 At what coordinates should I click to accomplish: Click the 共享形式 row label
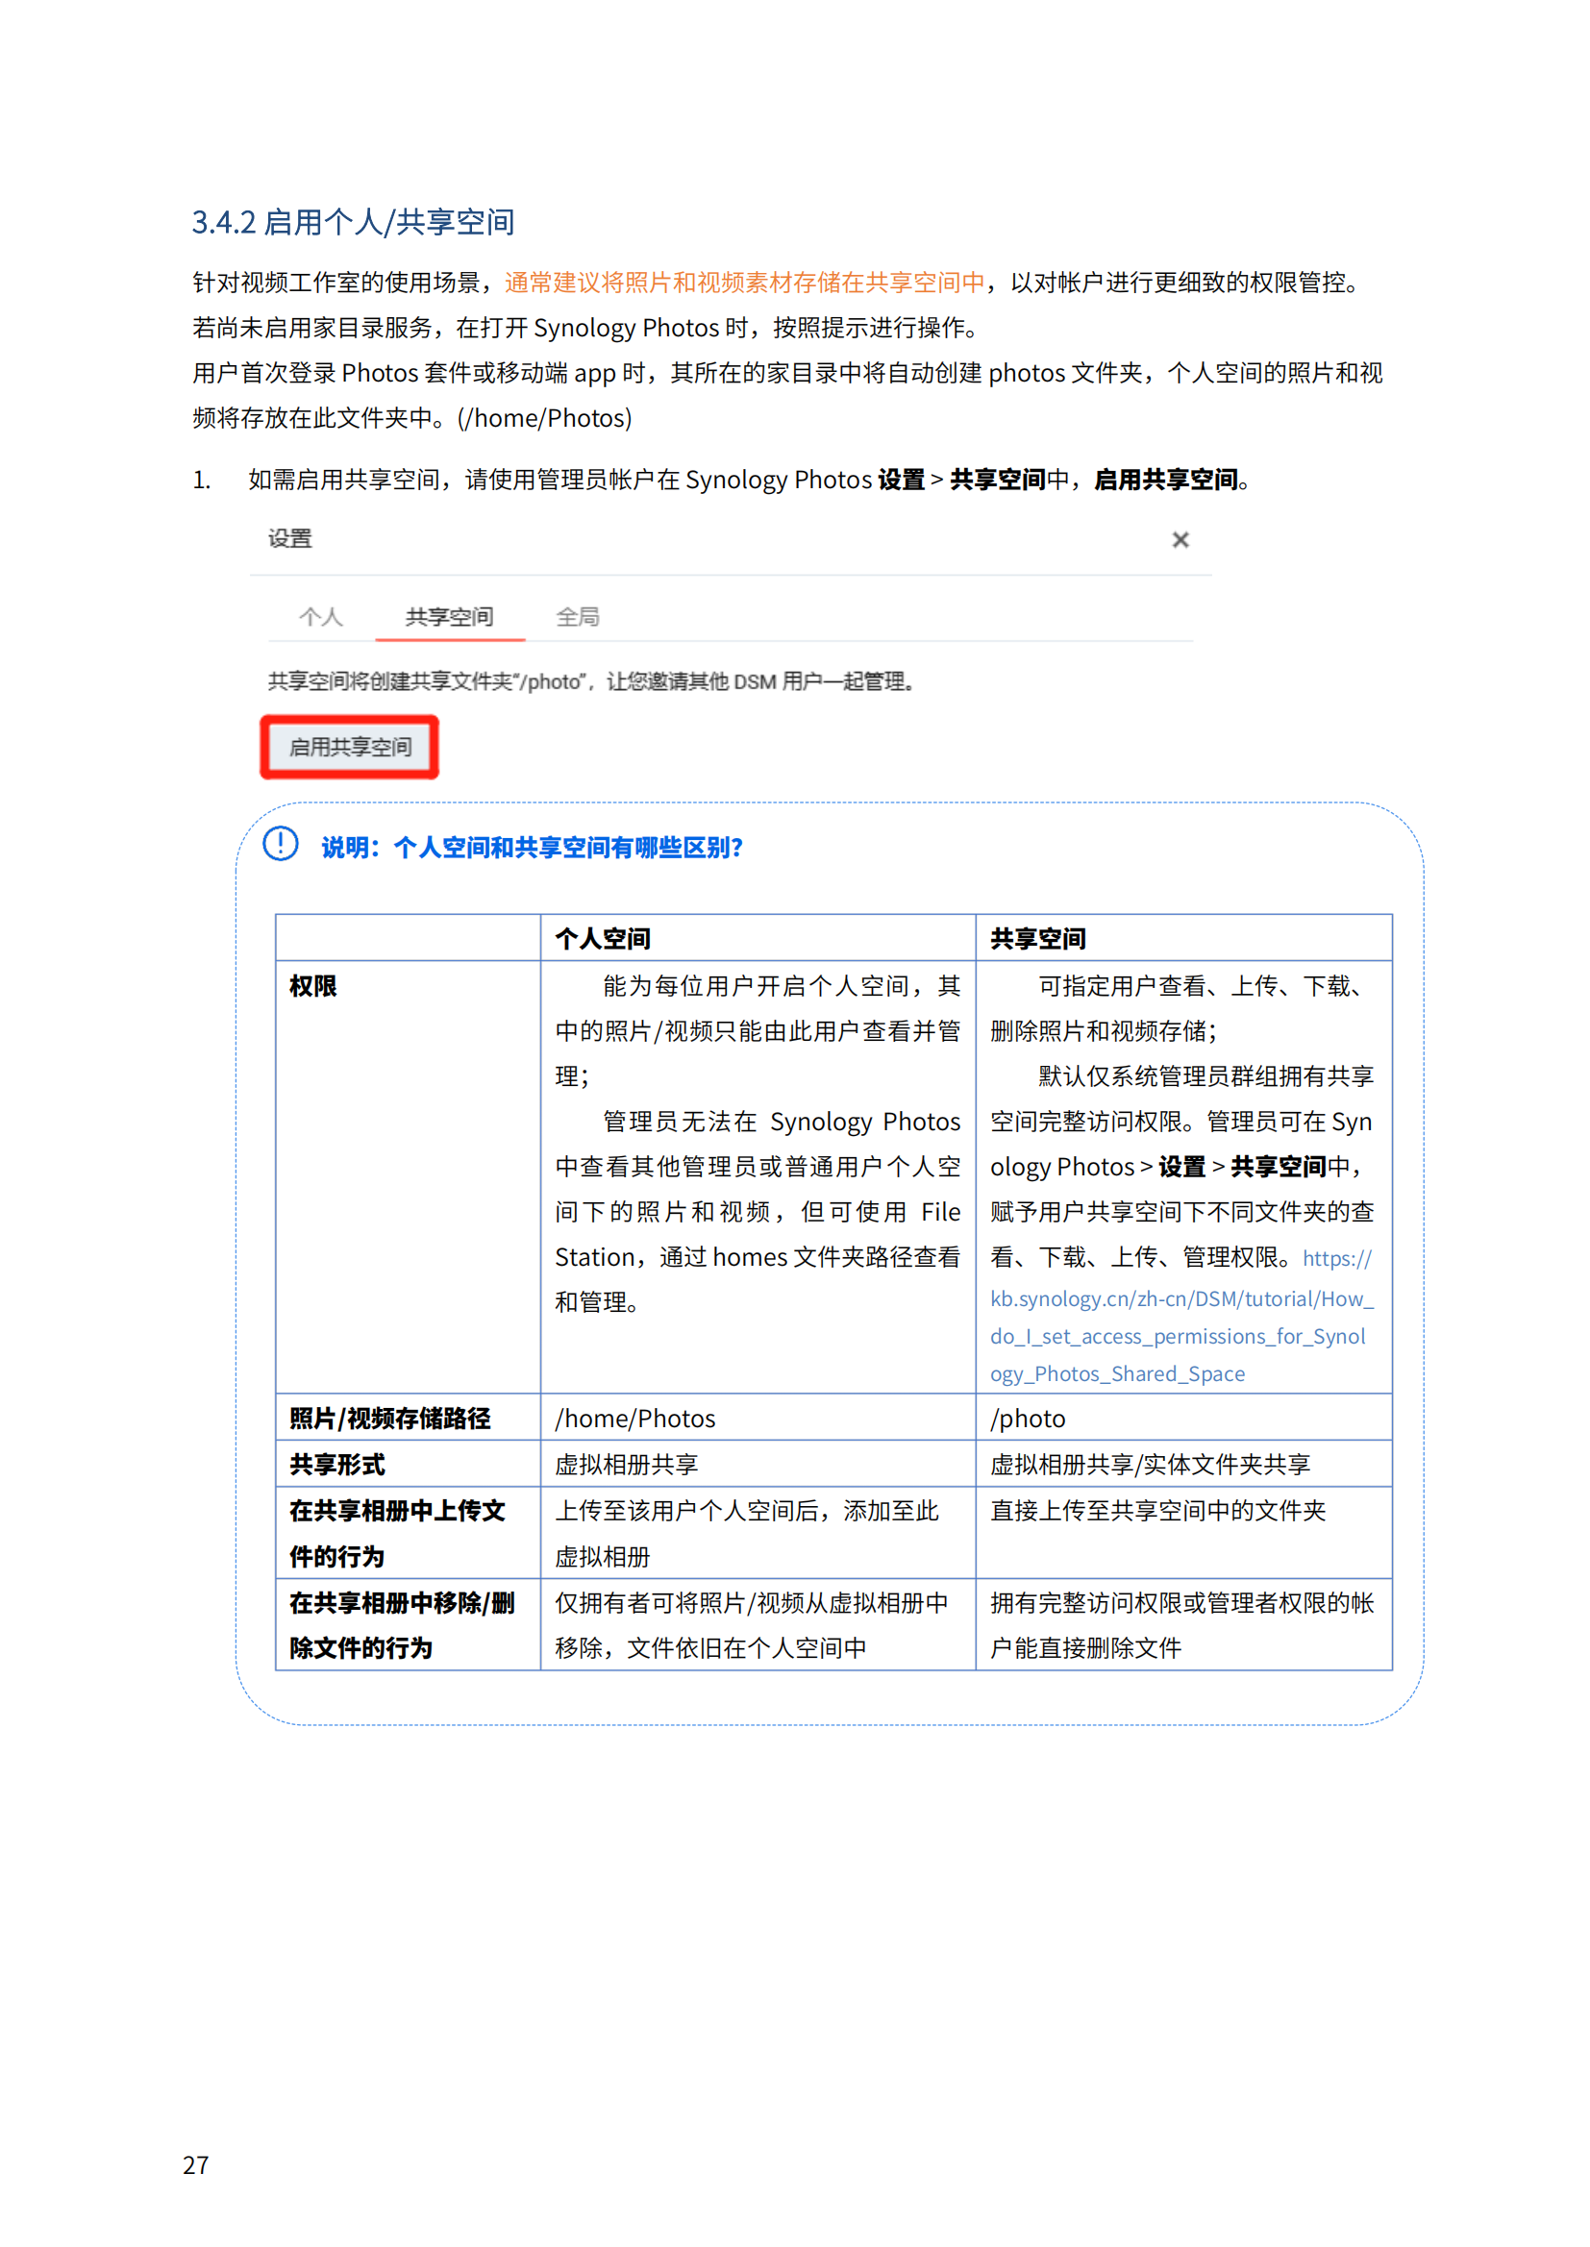click(x=336, y=1464)
